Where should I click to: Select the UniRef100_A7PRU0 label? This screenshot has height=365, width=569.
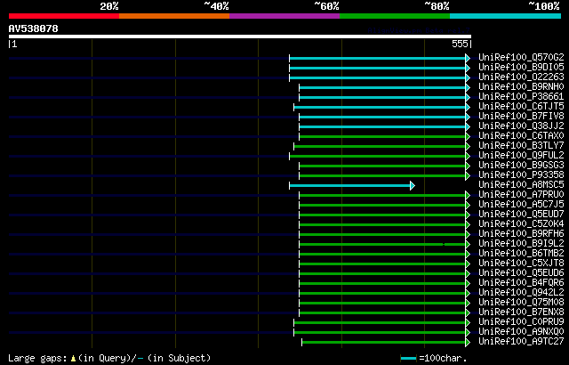(x=521, y=195)
